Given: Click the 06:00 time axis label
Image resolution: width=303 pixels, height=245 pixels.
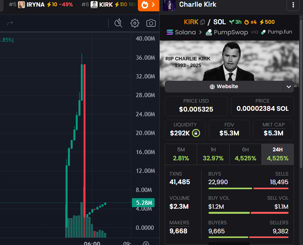Looking at the screenshot, I should (92, 243).
